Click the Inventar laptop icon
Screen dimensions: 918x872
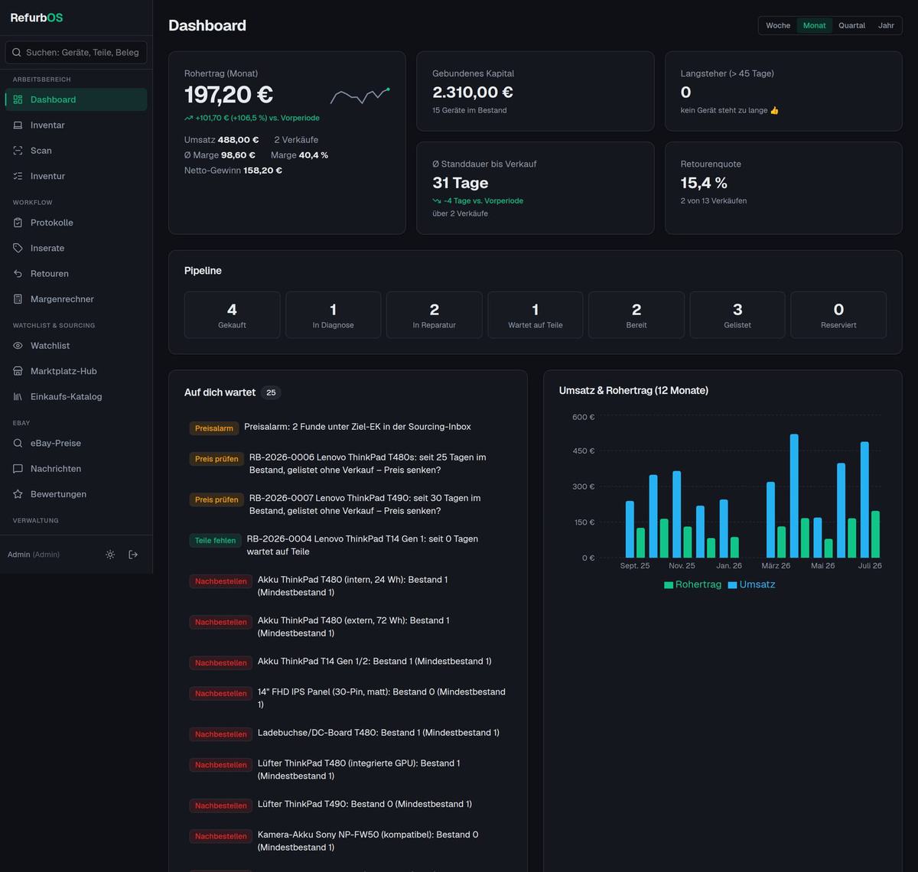18,125
